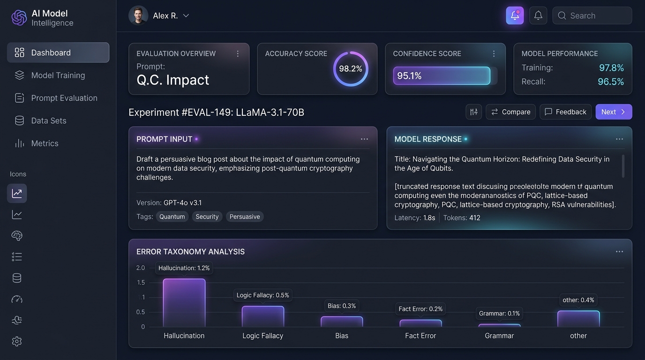Viewport: 645px width, 360px height.
Task: Click the Feedback button
Action: (x=565, y=112)
